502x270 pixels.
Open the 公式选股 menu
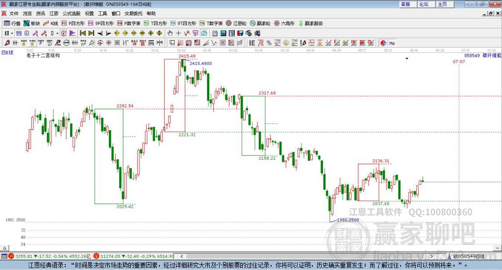point(72,13)
